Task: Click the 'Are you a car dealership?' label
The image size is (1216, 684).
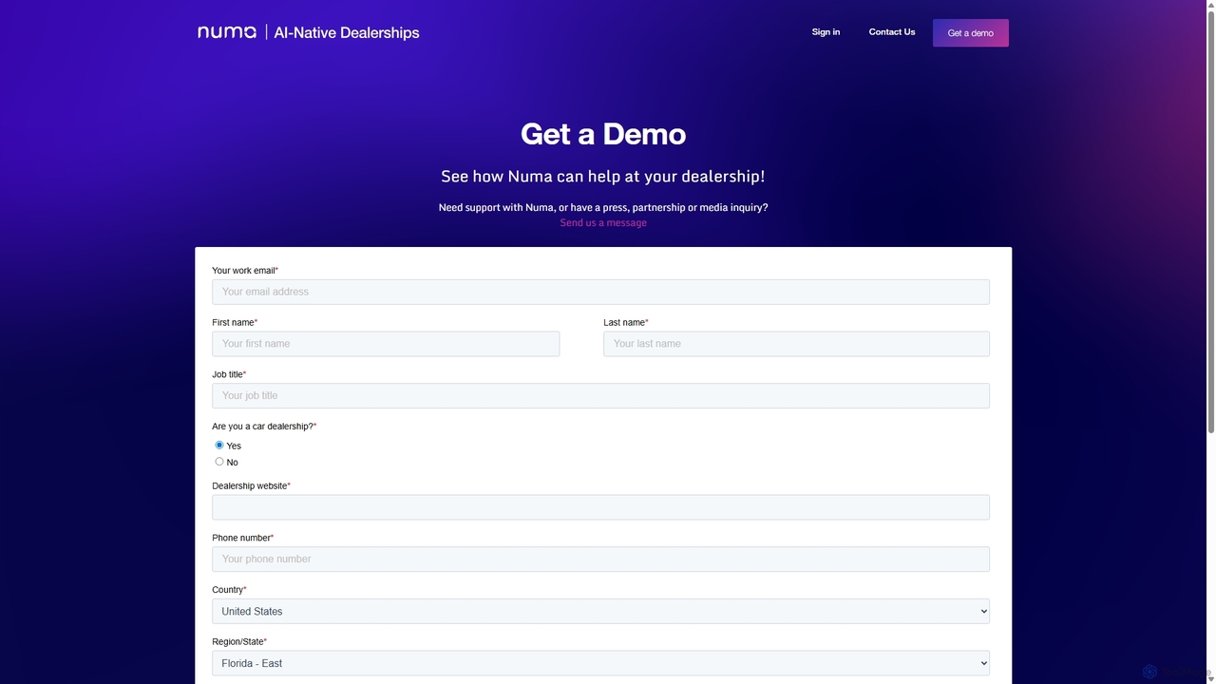Action: [262, 427]
